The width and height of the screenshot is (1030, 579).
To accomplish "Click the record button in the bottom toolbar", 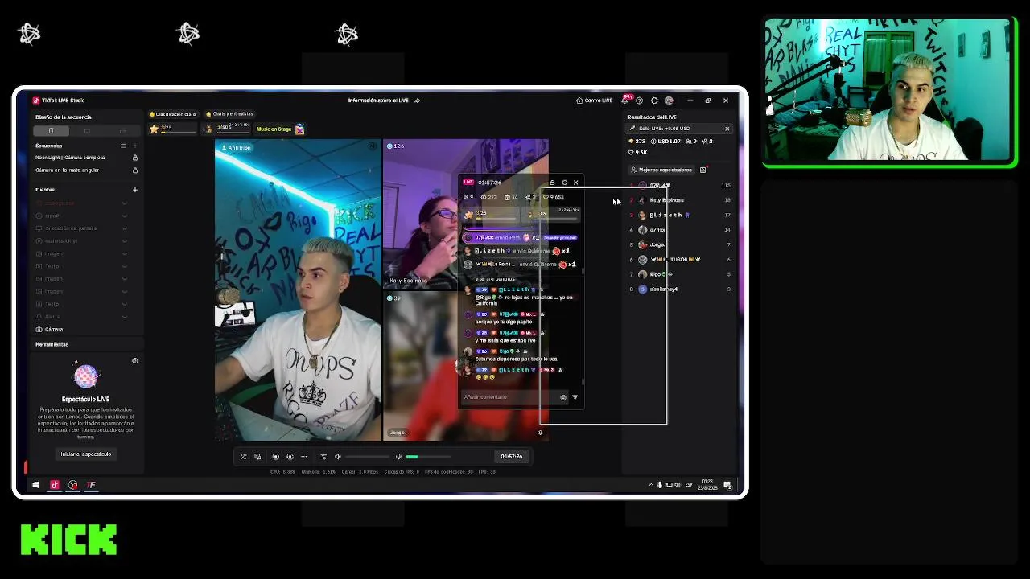I will tap(275, 457).
